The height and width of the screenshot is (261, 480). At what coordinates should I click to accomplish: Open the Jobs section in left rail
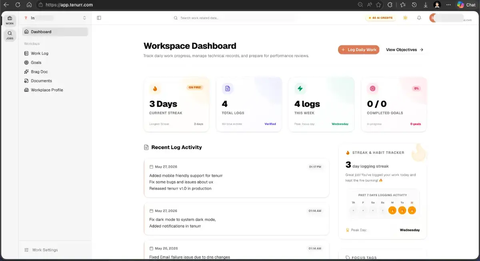click(10, 35)
